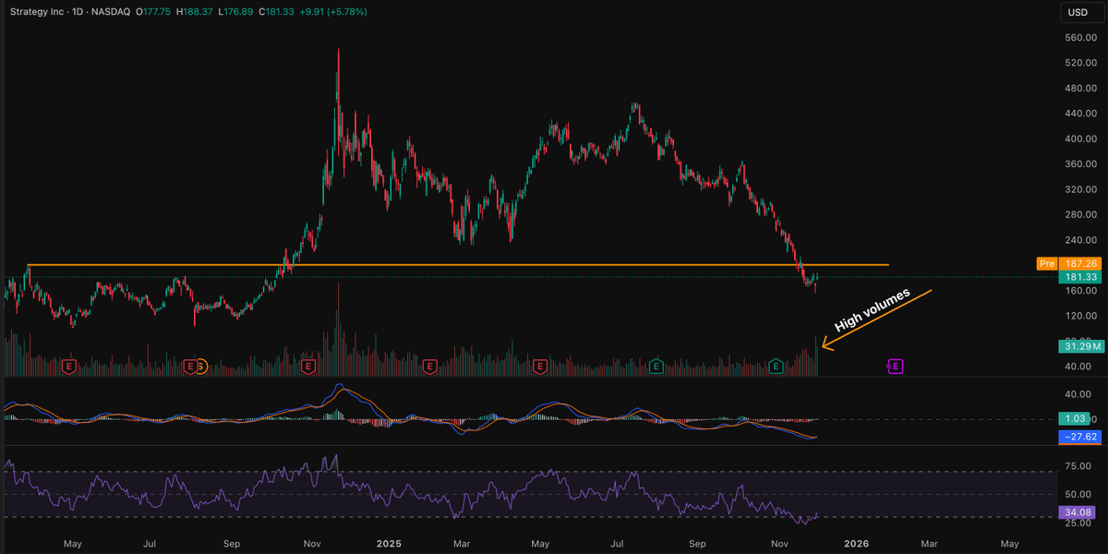
Task: Click the MACD value label 1.03
Action: tap(1076, 417)
